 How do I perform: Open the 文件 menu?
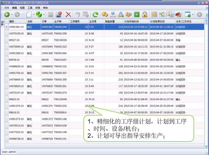tap(7, 8)
